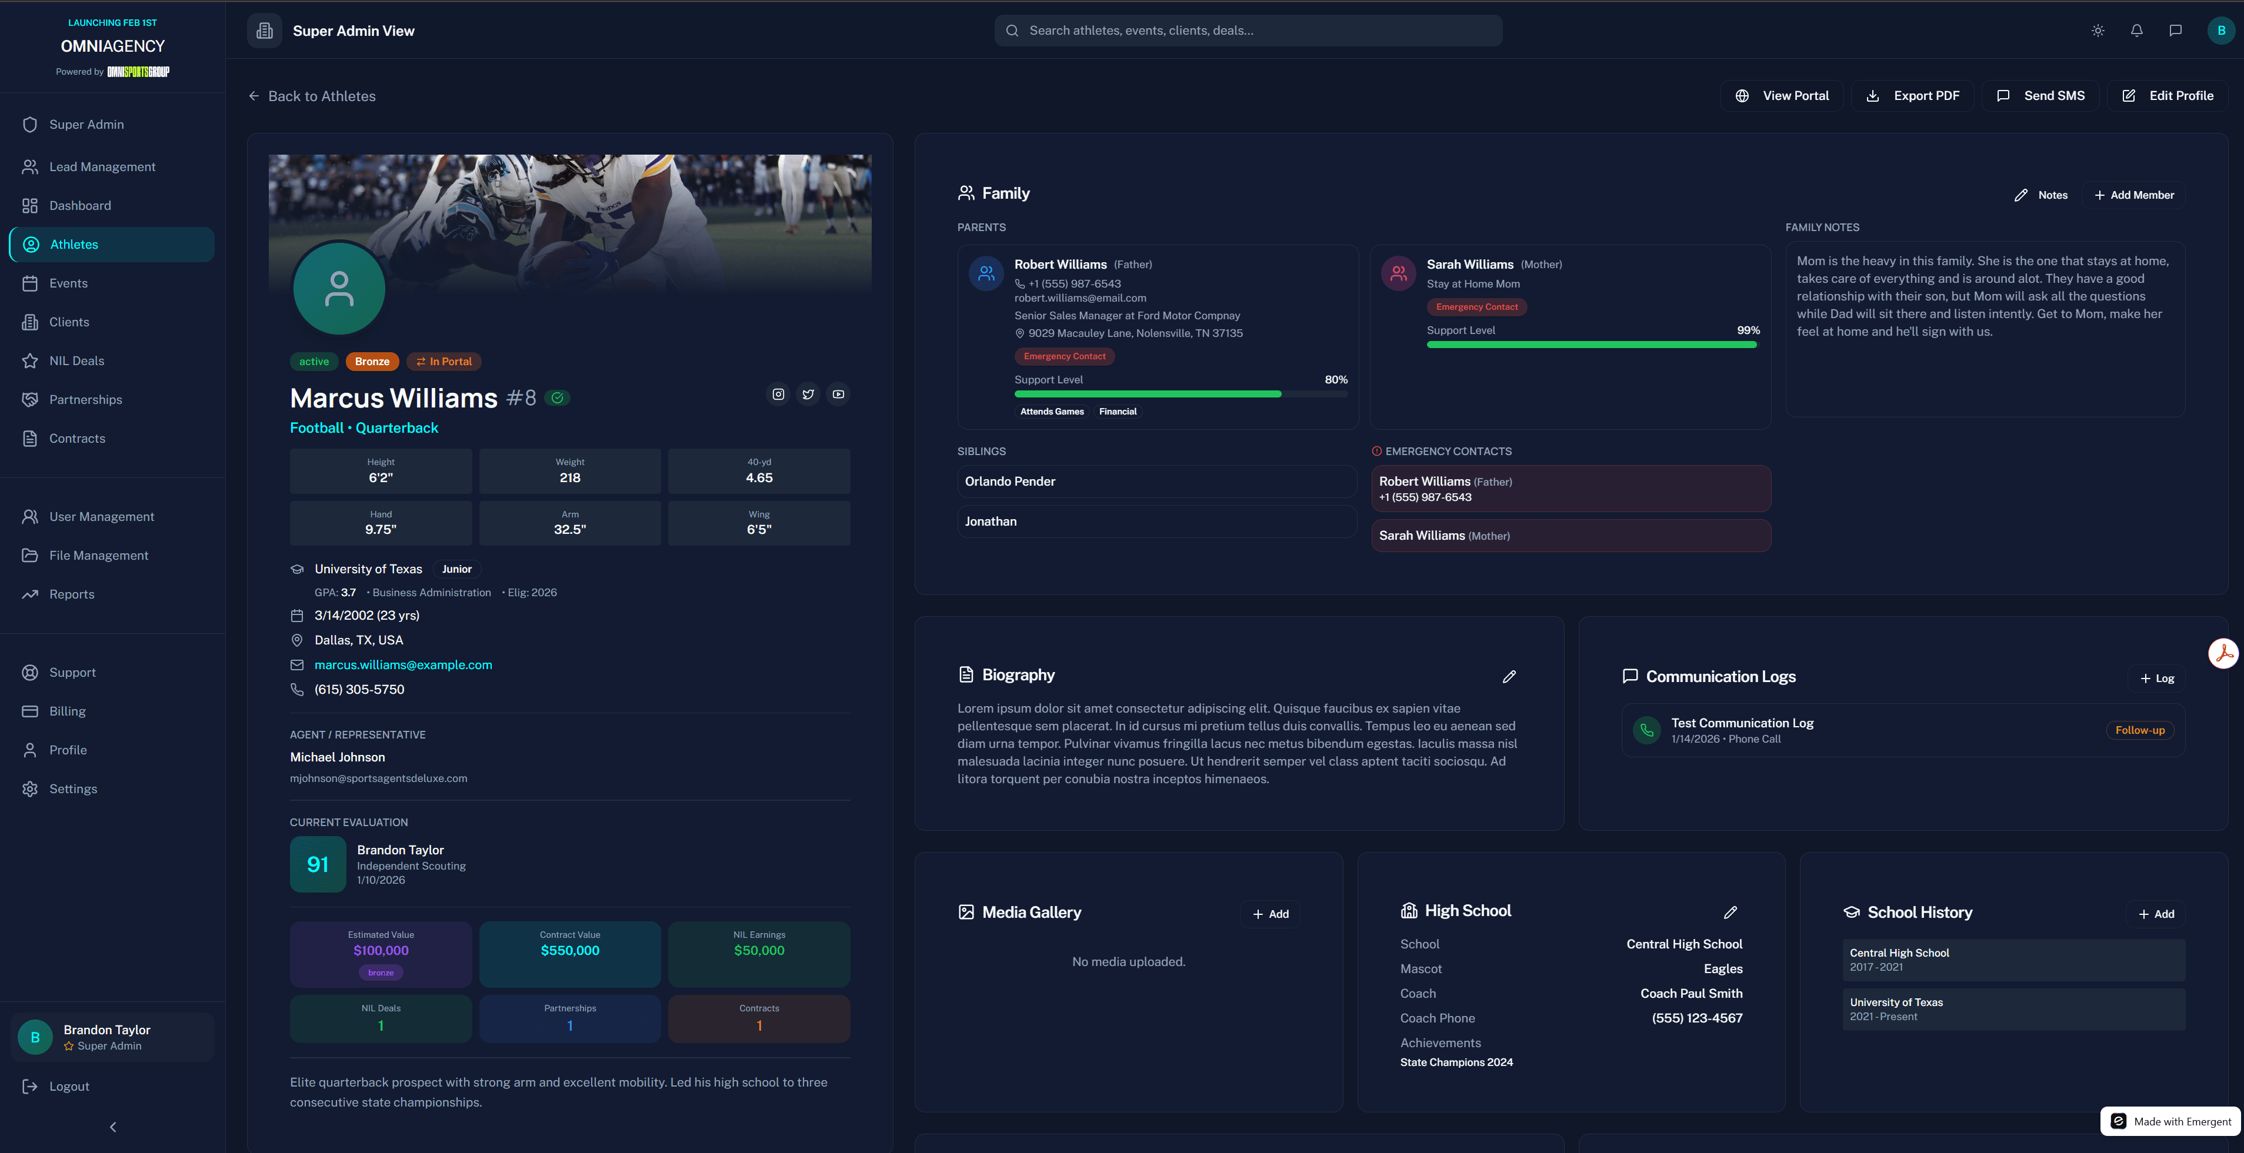Open Super Admin in sidebar
The image size is (2244, 1153).
[112, 125]
